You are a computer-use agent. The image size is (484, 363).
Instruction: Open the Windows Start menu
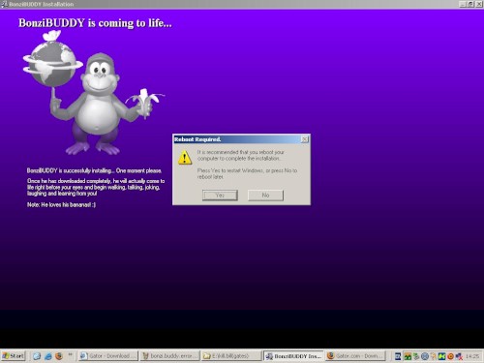point(14,356)
